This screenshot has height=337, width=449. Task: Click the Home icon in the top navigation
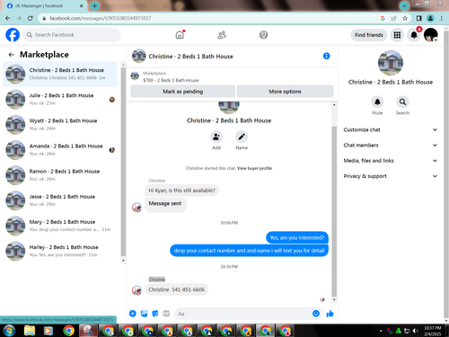point(180,35)
